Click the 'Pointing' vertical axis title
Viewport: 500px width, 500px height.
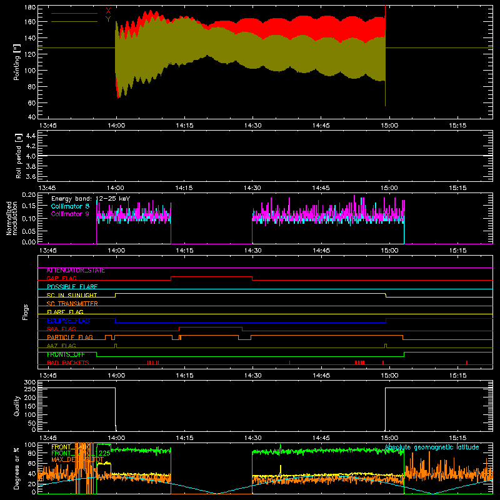(17, 62)
